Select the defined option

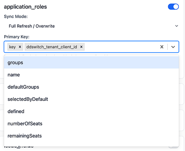coord(91,111)
